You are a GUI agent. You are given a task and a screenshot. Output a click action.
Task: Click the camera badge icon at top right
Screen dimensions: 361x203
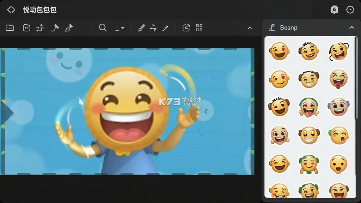pyautogui.click(x=334, y=10)
